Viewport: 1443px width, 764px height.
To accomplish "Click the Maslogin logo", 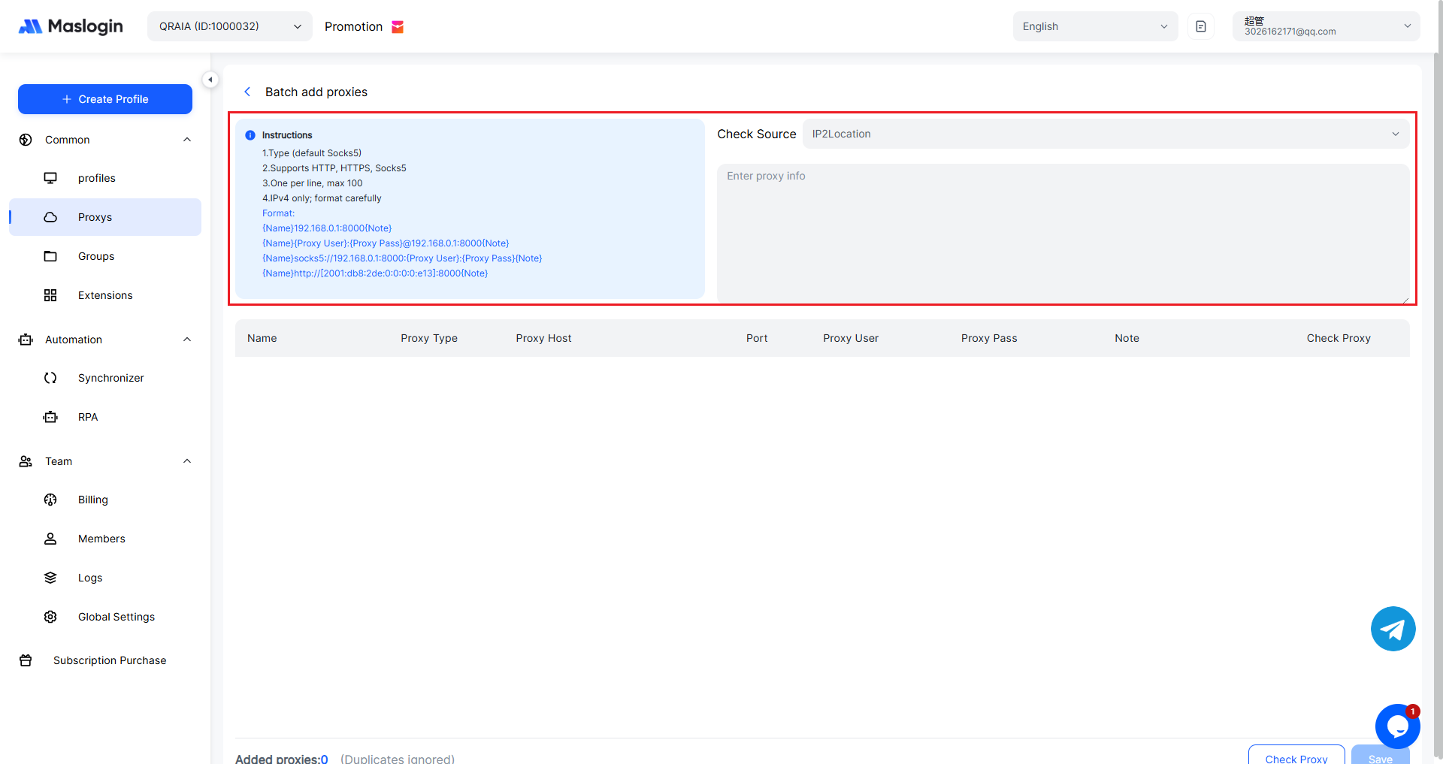I will pos(71,26).
